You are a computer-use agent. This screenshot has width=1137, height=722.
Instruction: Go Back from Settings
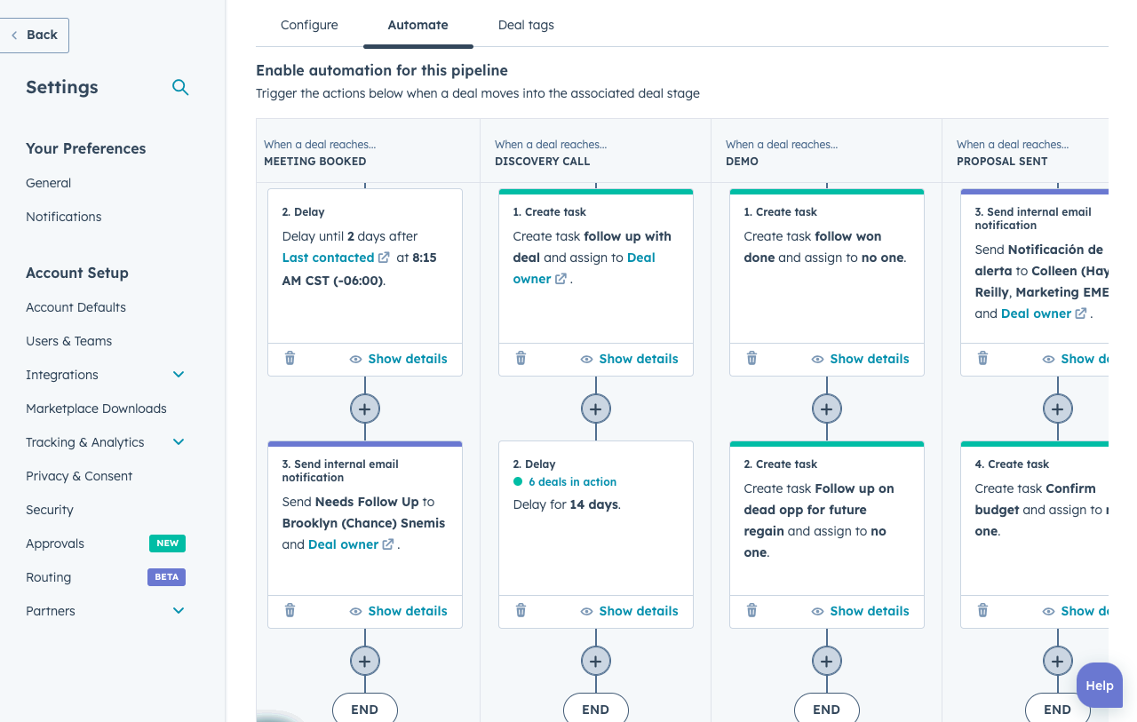click(35, 35)
